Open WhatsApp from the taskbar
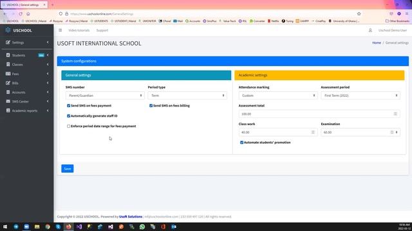 (142, 227)
